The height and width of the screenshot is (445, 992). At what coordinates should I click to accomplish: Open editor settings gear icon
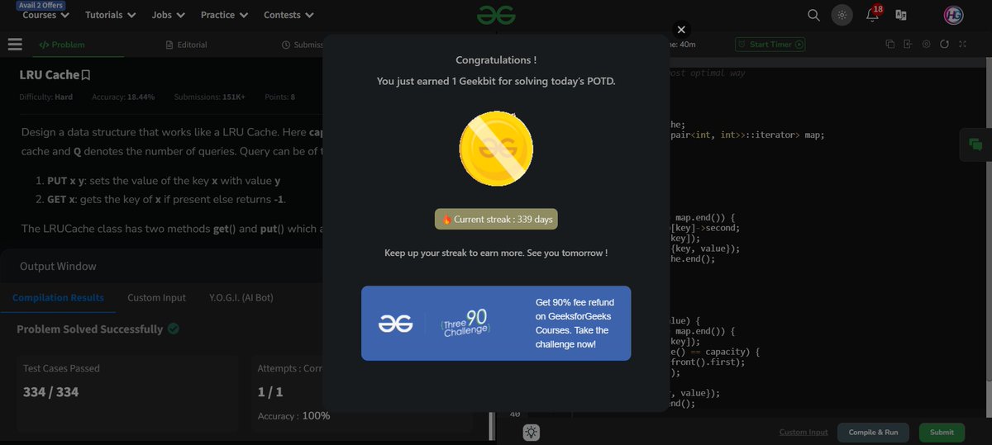tap(926, 45)
